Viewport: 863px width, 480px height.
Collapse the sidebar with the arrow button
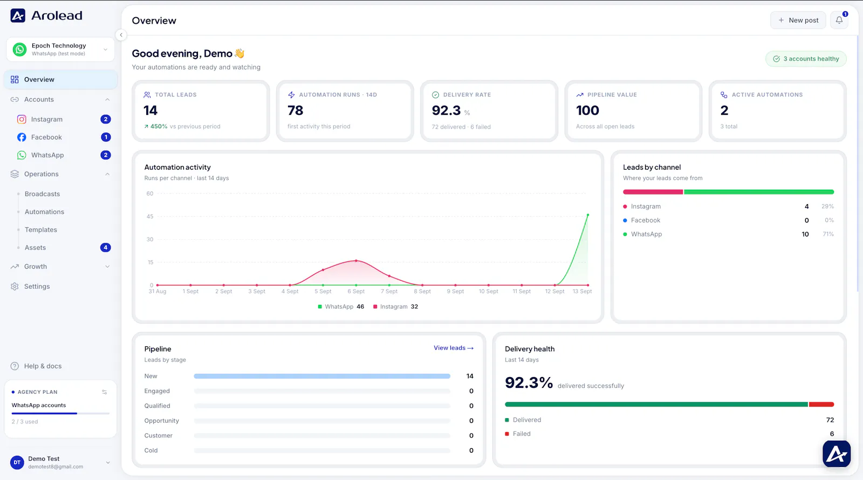(x=121, y=35)
